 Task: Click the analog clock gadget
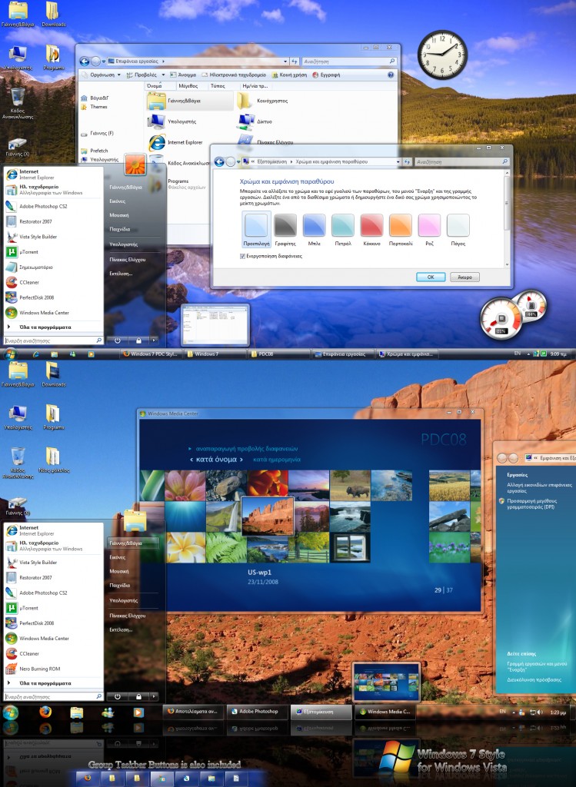pos(442,55)
